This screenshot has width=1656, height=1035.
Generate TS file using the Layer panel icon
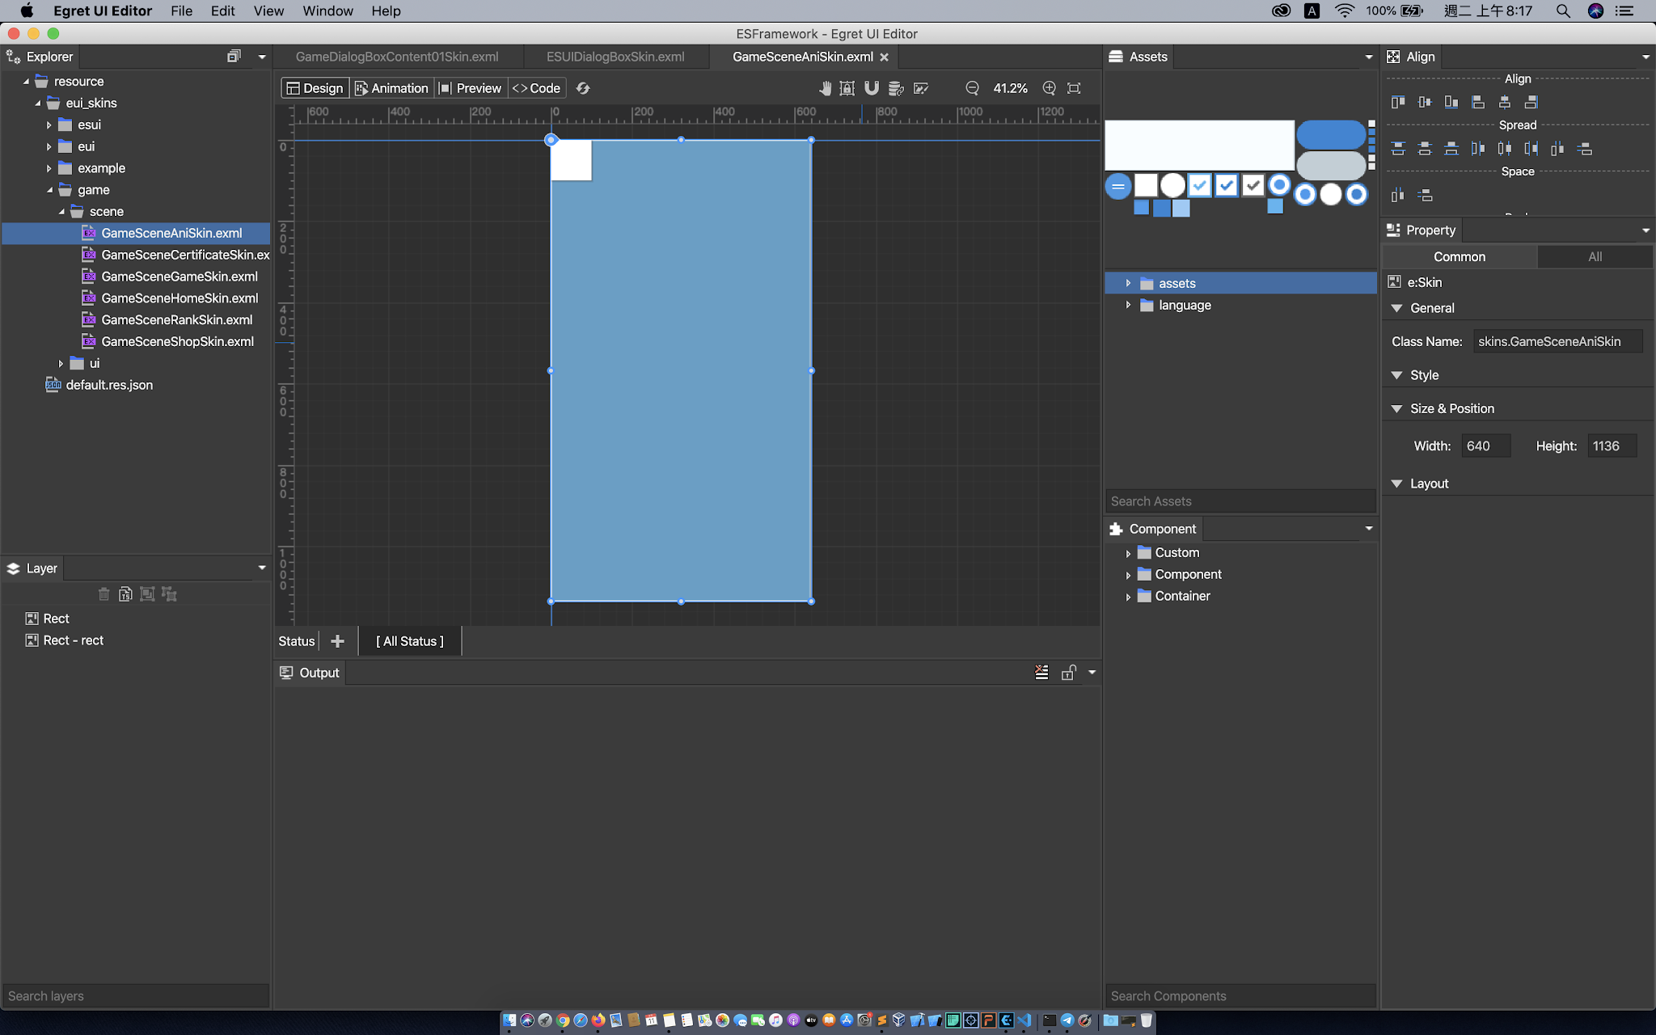(125, 594)
